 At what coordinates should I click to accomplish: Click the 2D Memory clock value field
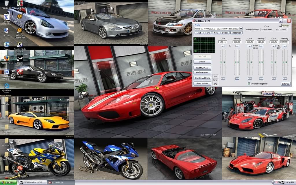pos(237,42)
